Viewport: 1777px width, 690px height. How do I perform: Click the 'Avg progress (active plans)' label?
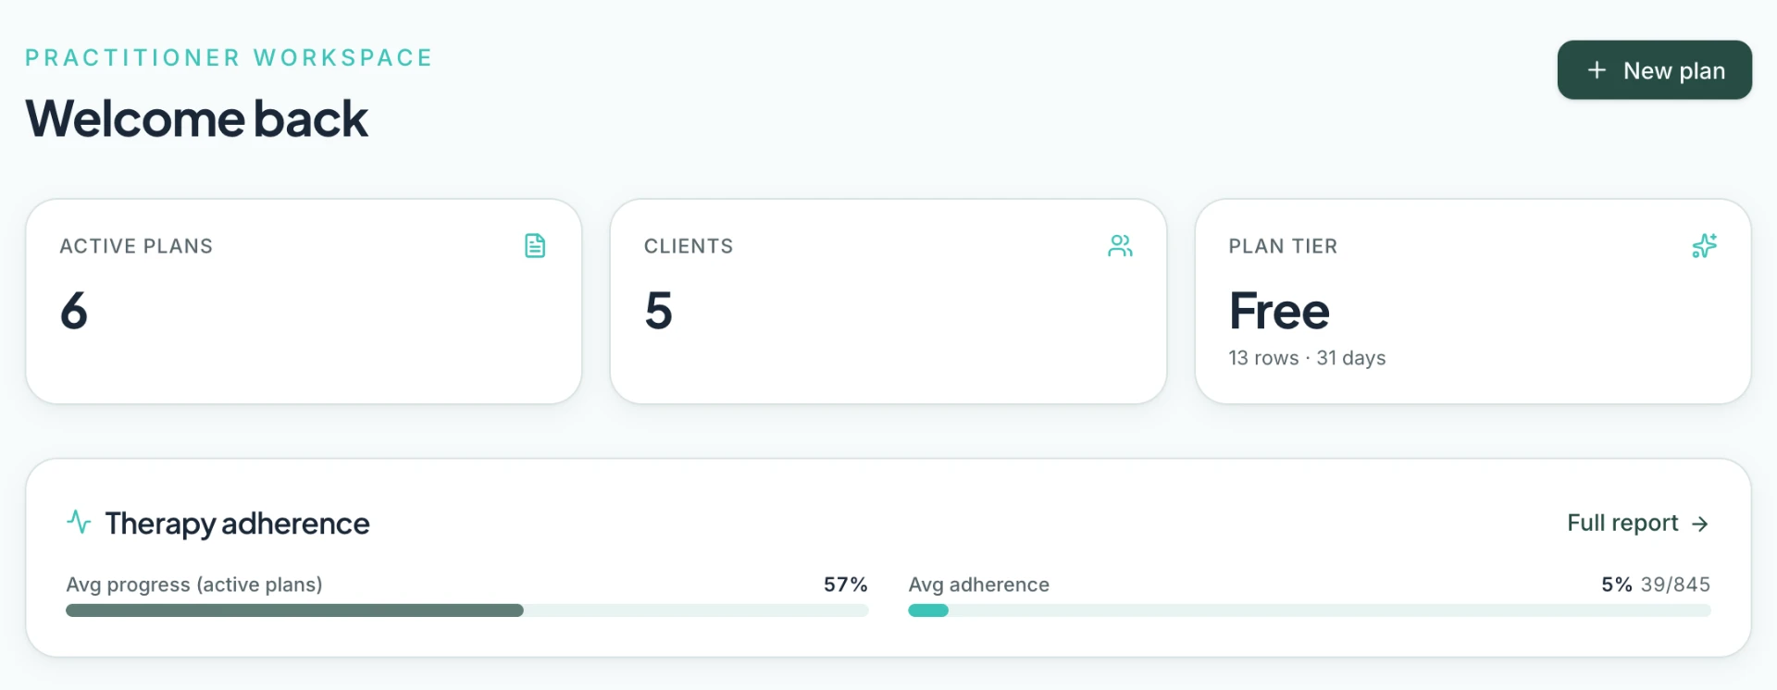[x=194, y=585]
